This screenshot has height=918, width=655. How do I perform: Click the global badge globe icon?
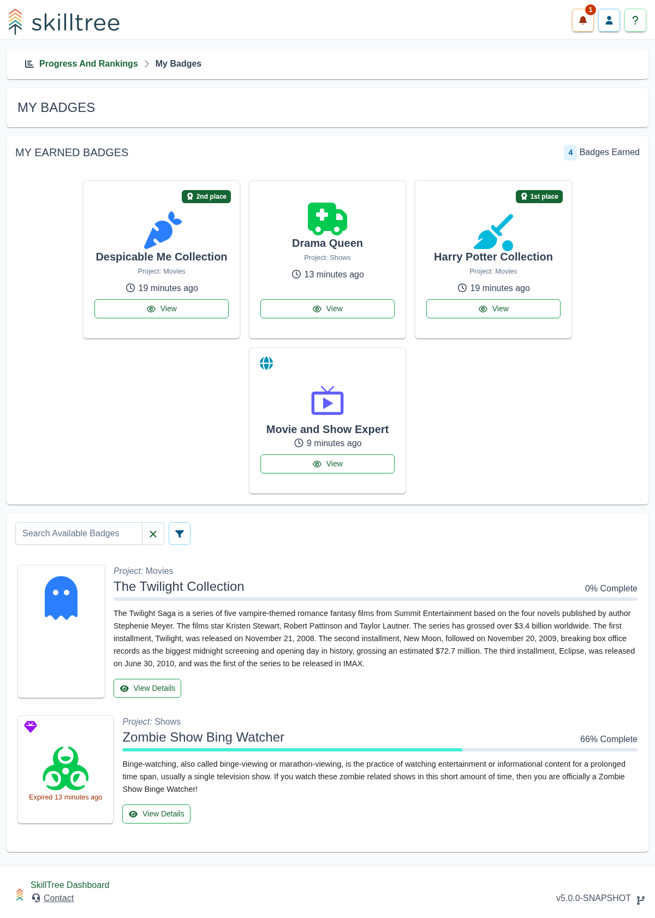coord(266,363)
